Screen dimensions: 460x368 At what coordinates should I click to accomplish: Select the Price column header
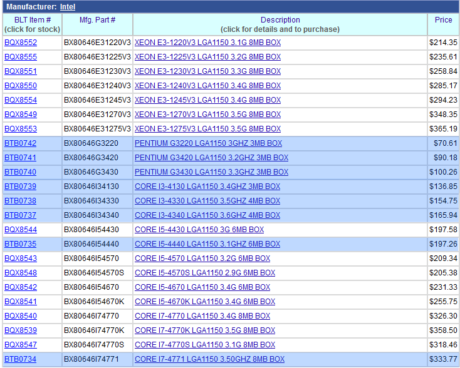click(x=443, y=24)
